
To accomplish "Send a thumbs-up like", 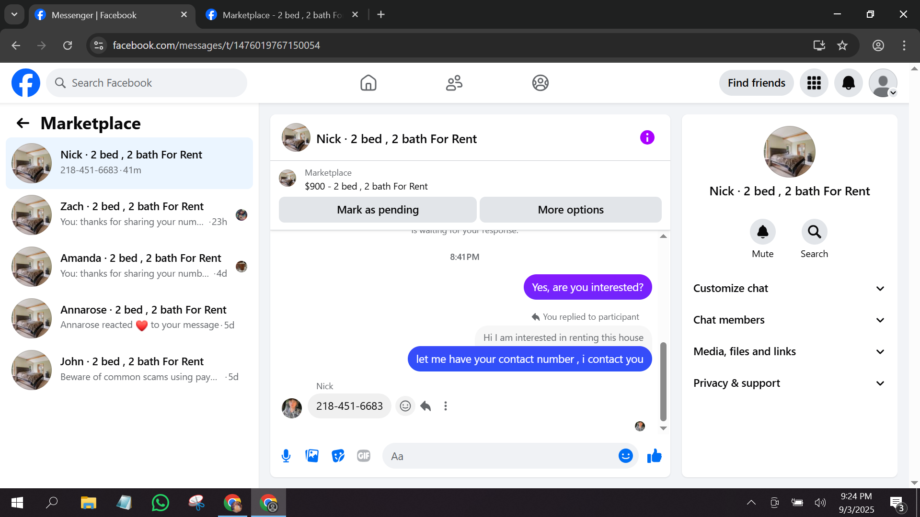I will tap(654, 456).
